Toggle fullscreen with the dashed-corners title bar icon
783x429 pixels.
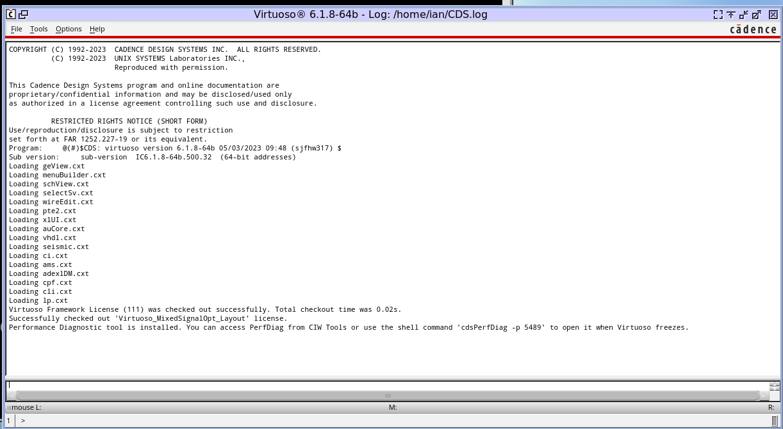[x=718, y=14]
